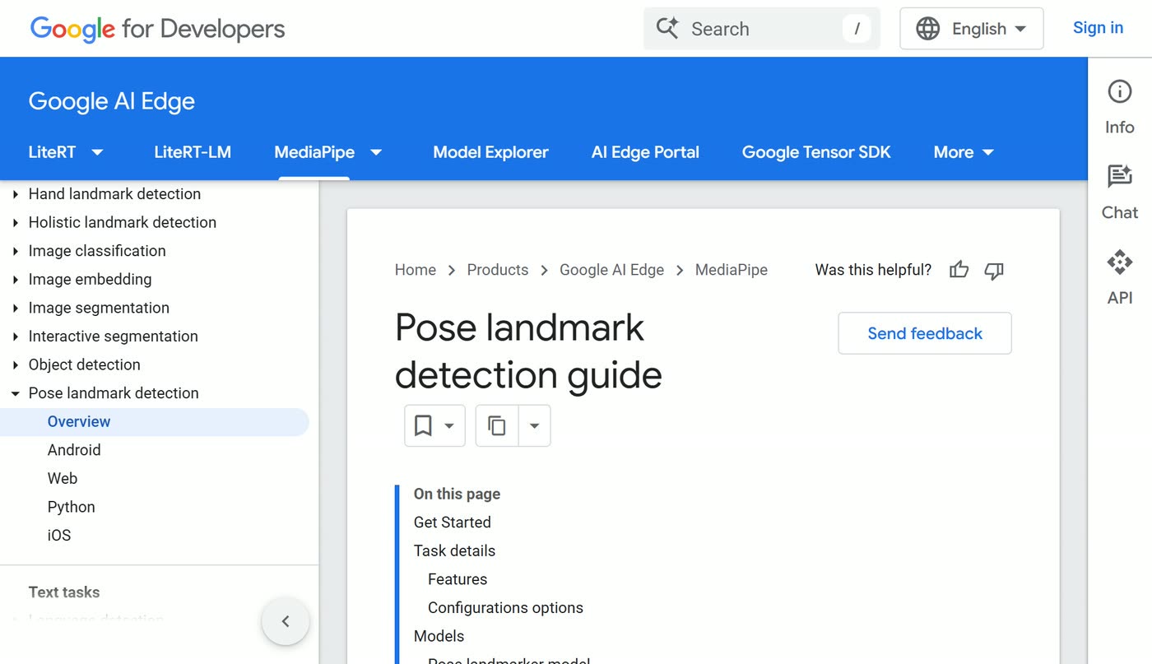The width and height of the screenshot is (1152, 664).
Task: Click Google AI Edge header title
Action: (112, 101)
